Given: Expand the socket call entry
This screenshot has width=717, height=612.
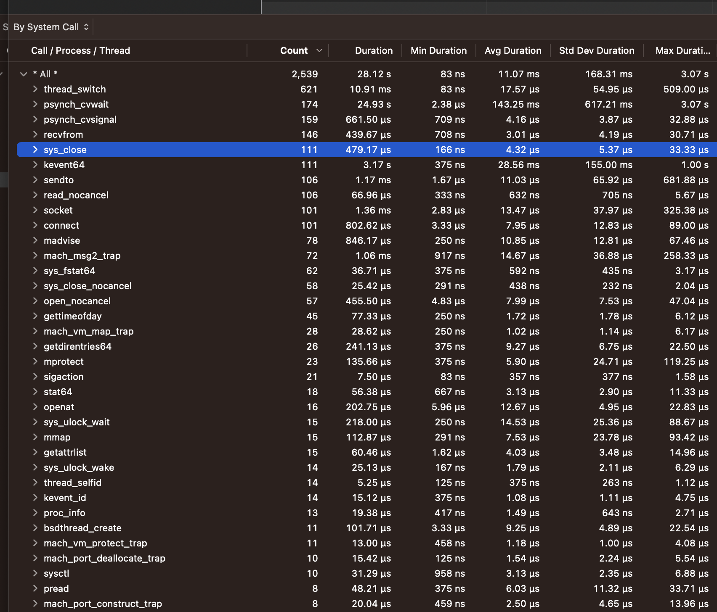Looking at the screenshot, I should (x=35, y=210).
